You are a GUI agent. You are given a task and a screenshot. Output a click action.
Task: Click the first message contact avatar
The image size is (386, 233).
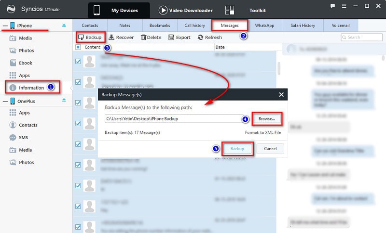click(x=89, y=62)
